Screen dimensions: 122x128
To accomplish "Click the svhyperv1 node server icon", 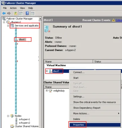I will 16,119.
